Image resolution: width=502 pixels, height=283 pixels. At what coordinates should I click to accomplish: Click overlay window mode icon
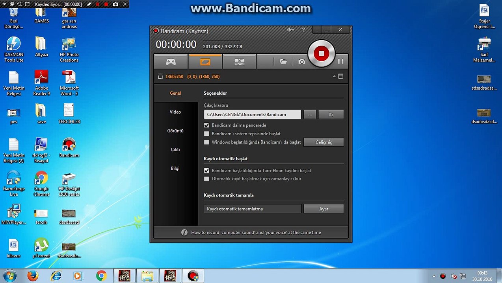coord(11,4)
